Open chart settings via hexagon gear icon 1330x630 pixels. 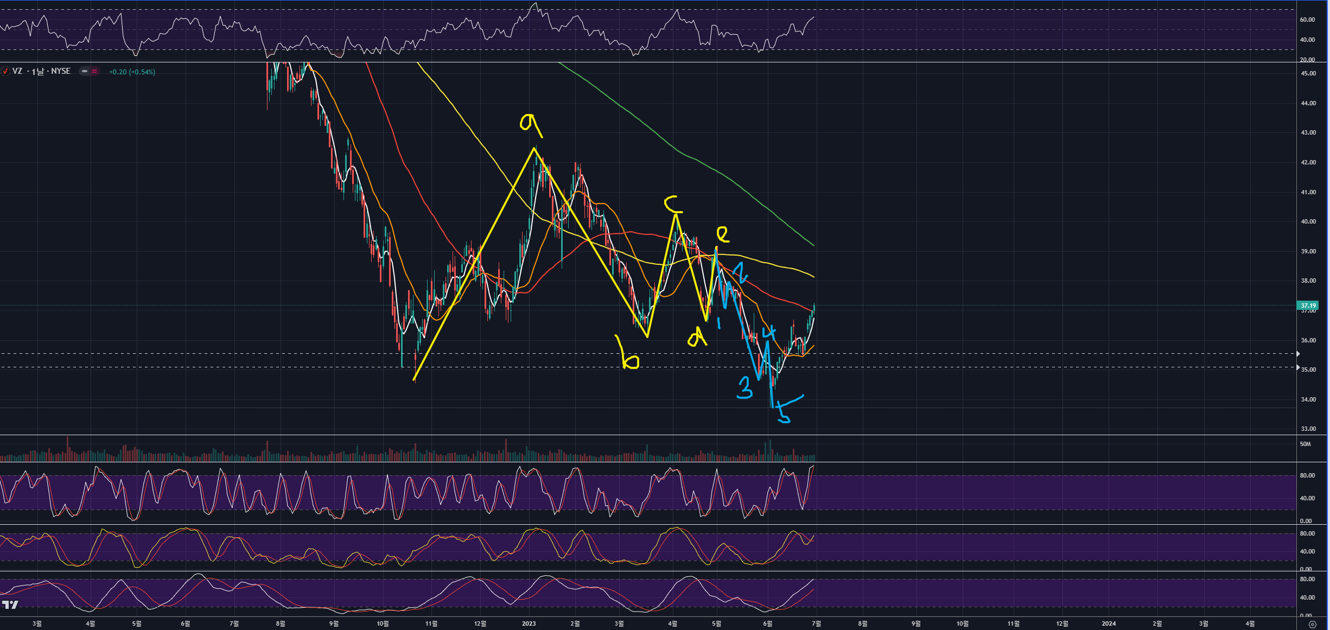(1312, 624)
